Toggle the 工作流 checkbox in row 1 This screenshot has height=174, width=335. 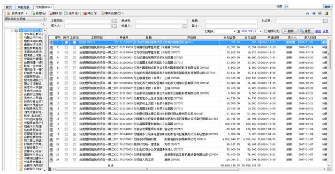coord(74,43)
